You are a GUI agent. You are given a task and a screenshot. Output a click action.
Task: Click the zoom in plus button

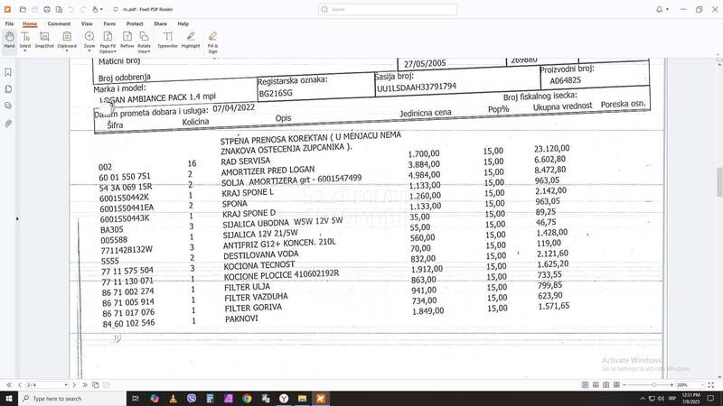671,385
